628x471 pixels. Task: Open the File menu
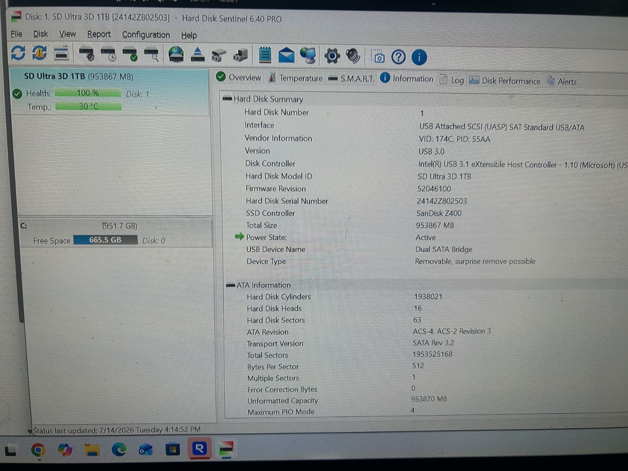16,34
